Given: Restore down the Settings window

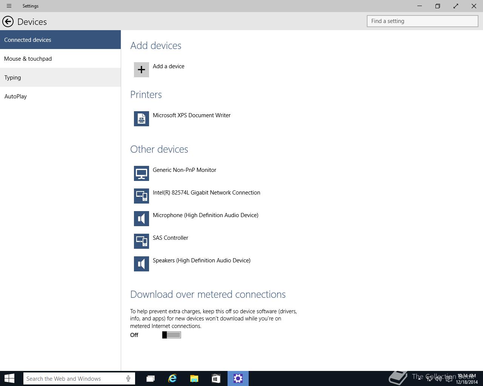Looking at the screenshot, I should 438,6.
